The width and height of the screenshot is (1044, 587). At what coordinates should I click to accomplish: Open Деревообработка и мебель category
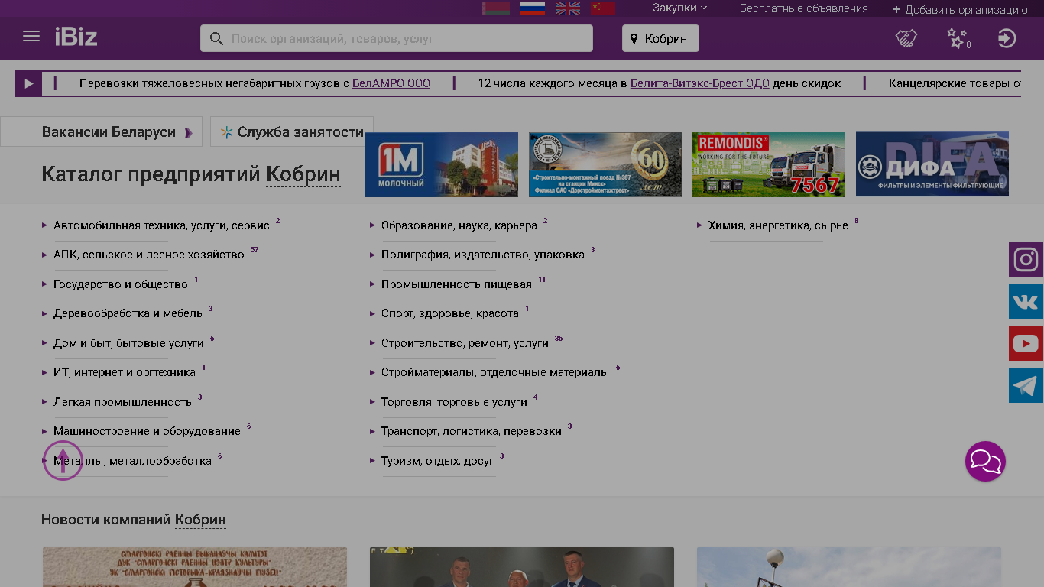click(128, 313)
